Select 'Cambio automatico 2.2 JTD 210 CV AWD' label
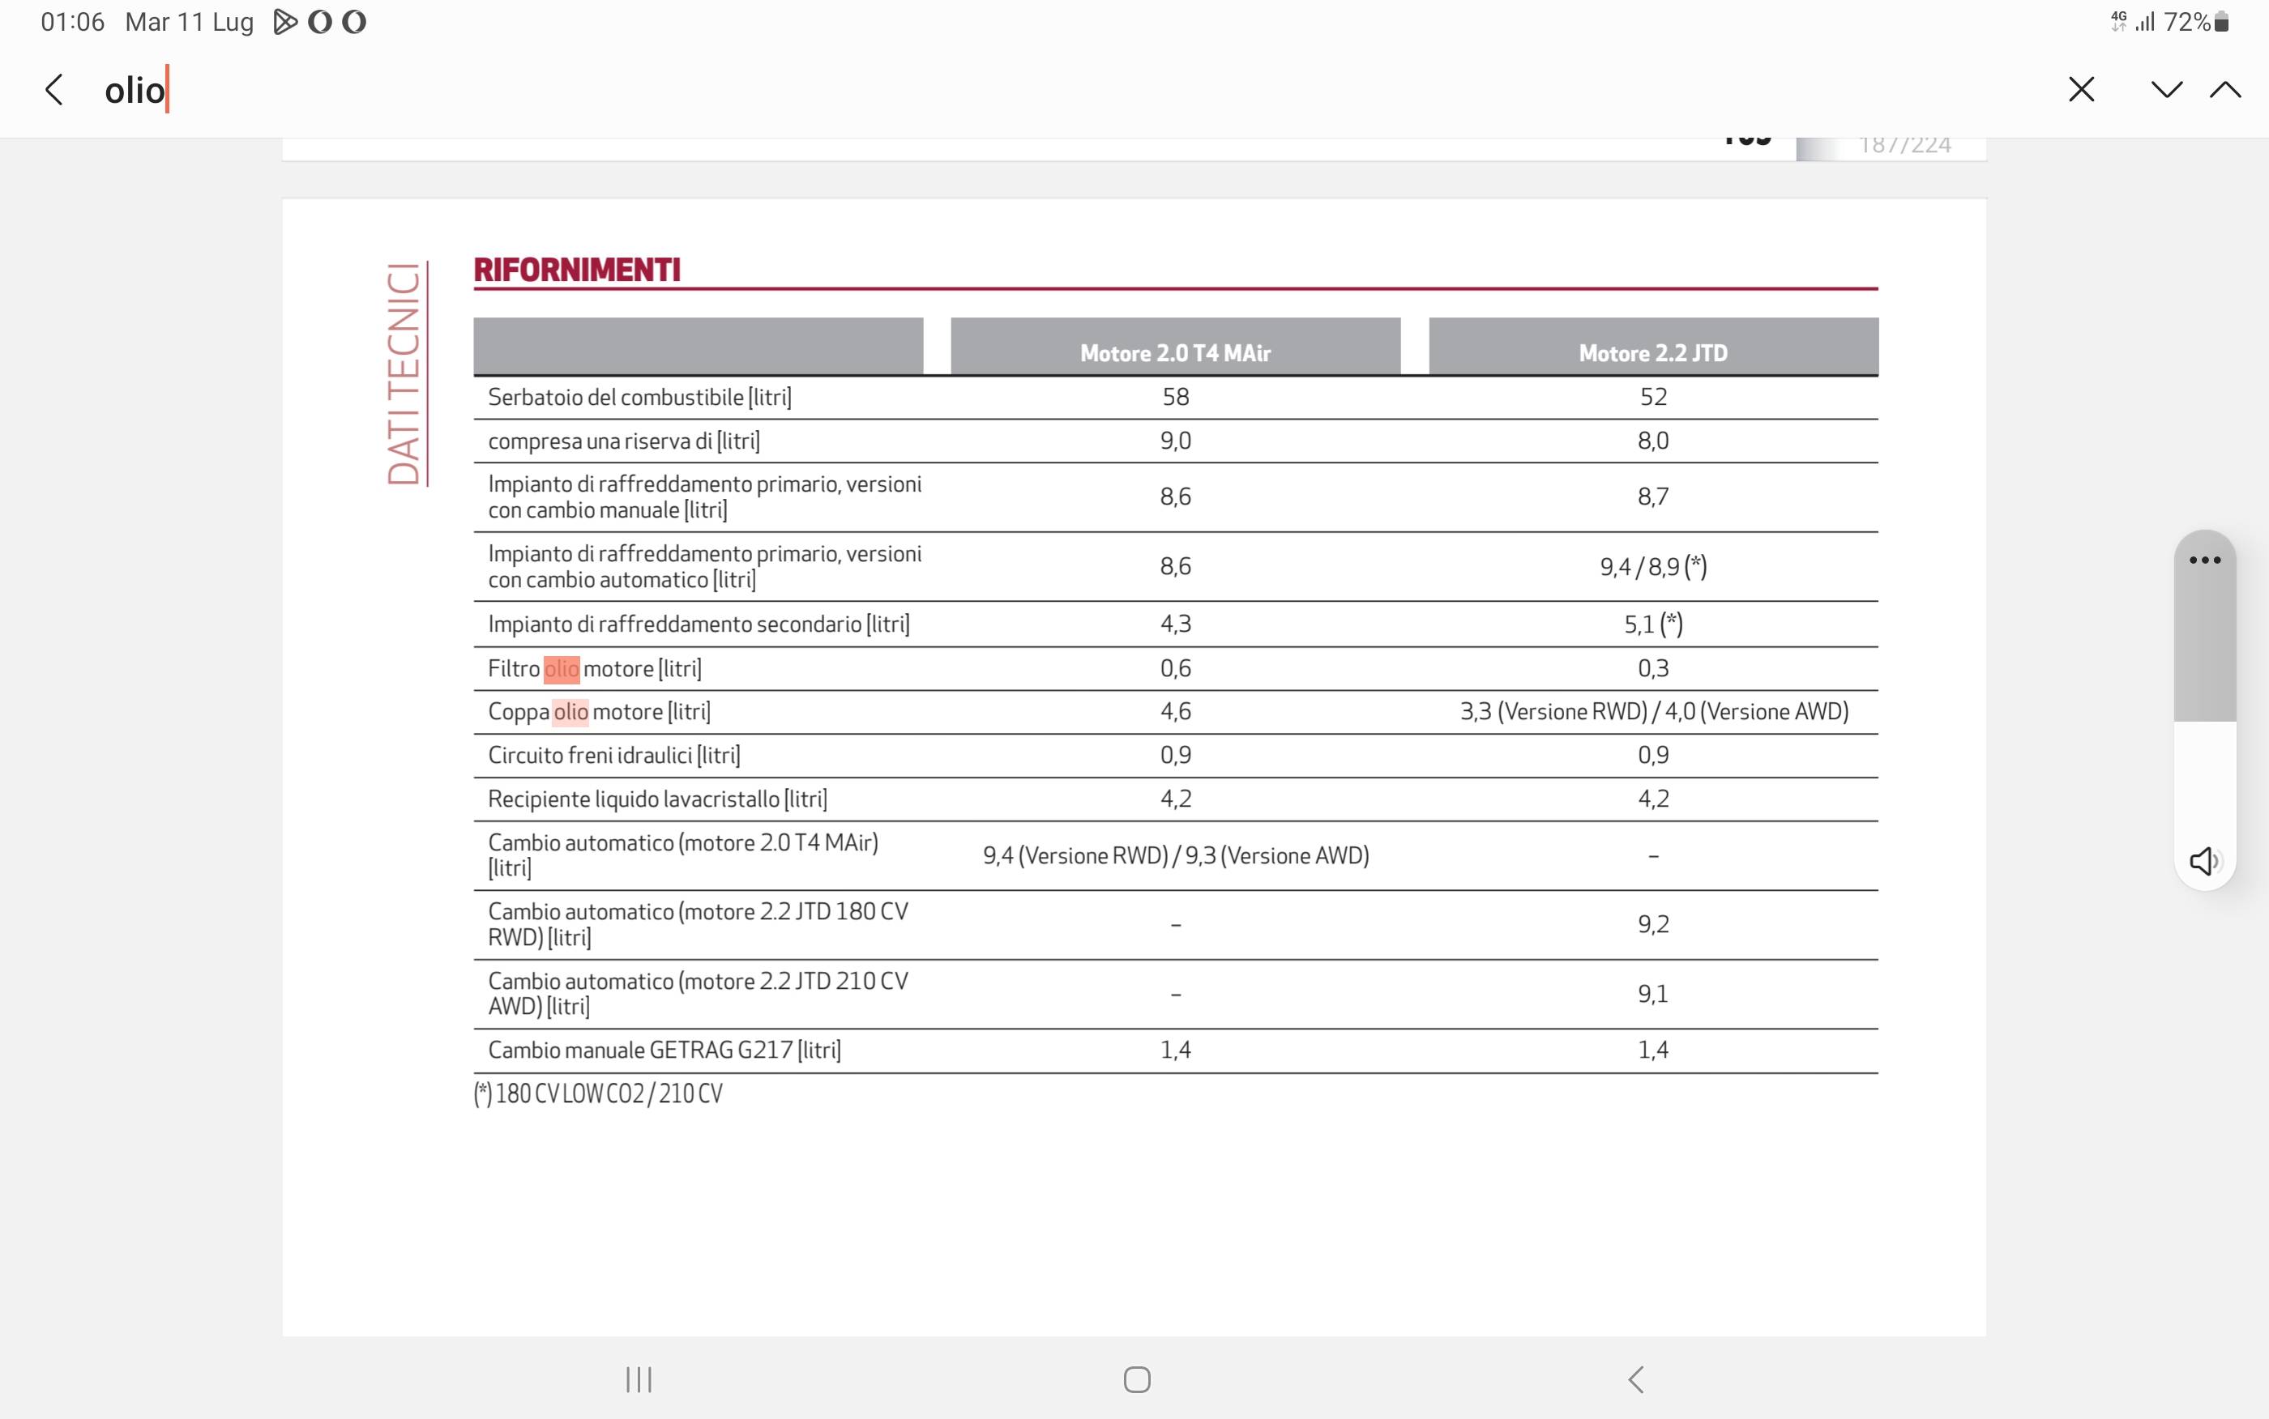The width and height of the screenshot is (2269, 1419). point(698,994)
